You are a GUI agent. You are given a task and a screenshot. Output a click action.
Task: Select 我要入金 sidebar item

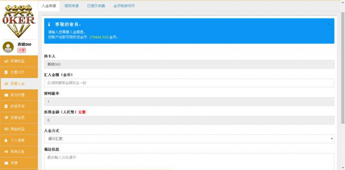click(x=19, y=84)
